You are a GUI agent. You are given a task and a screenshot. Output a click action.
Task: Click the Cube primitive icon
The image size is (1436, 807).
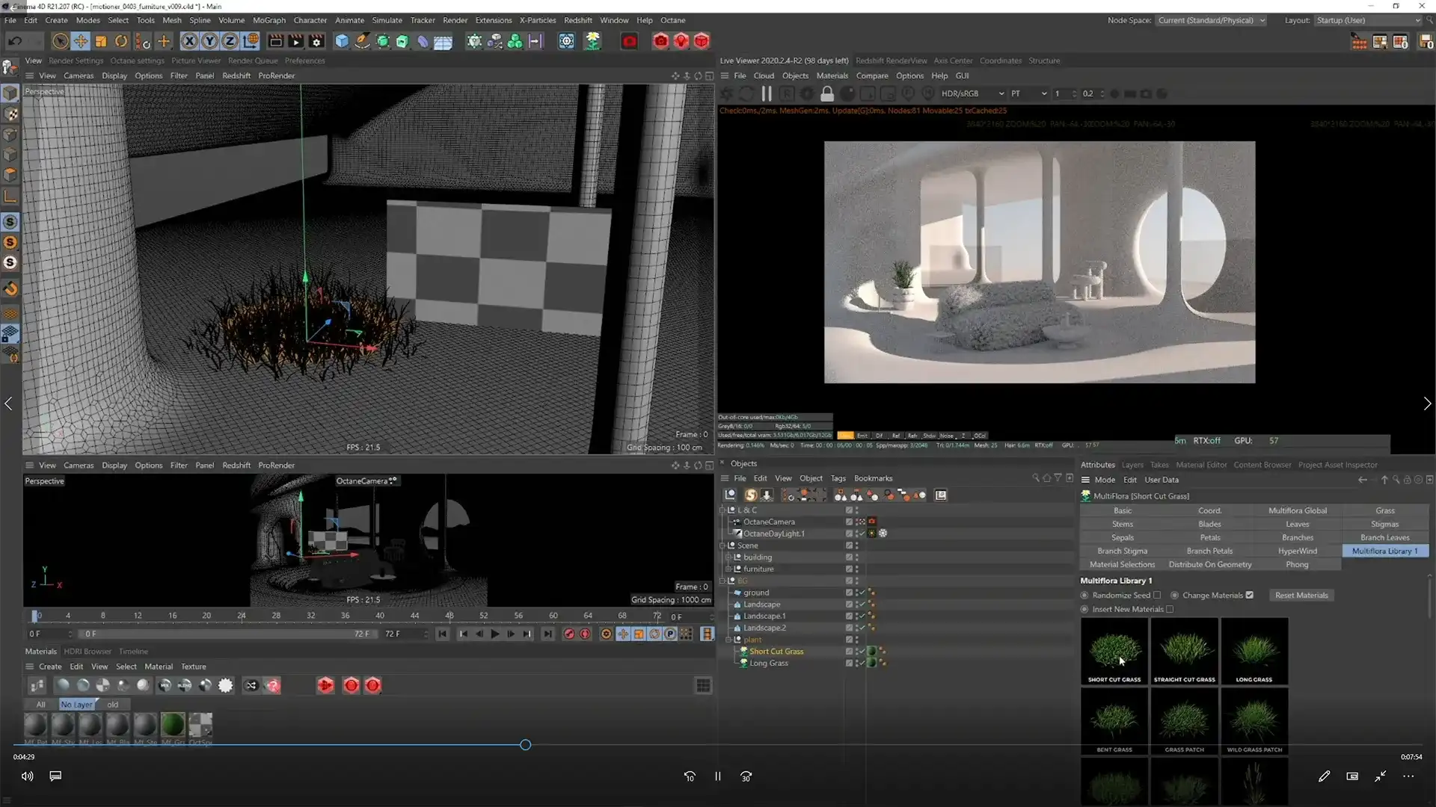342,41
